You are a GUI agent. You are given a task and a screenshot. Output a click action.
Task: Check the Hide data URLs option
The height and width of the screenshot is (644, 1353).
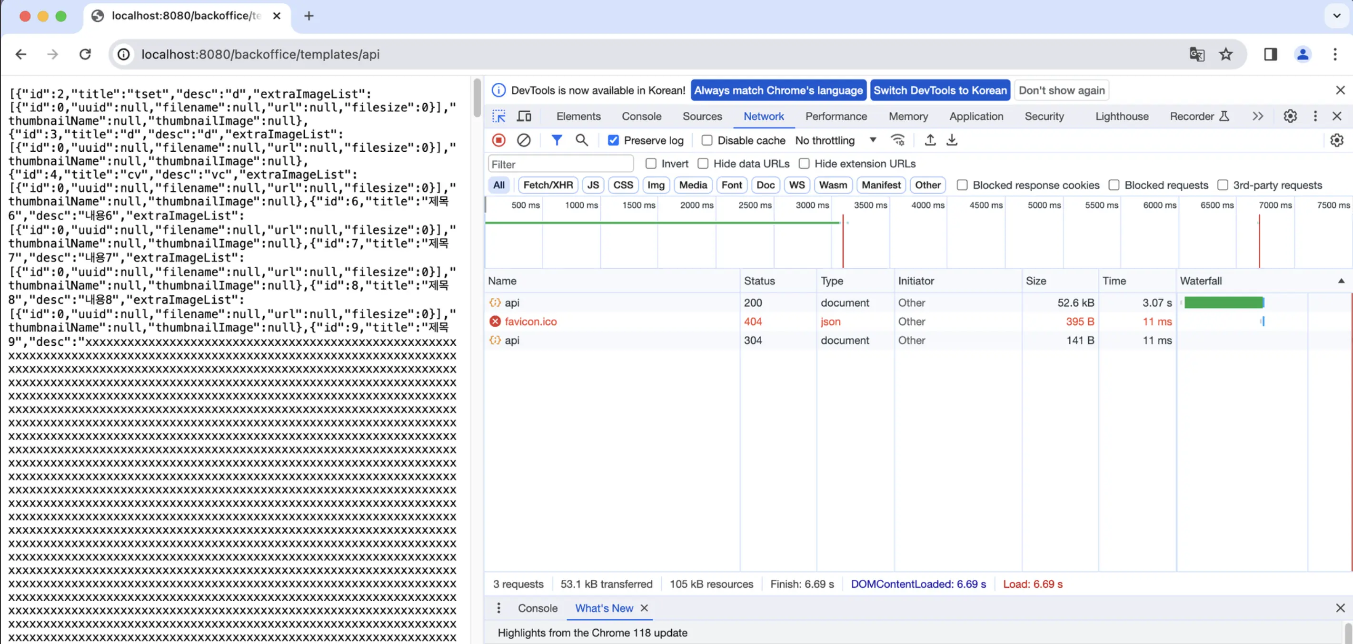click(703, 164)
